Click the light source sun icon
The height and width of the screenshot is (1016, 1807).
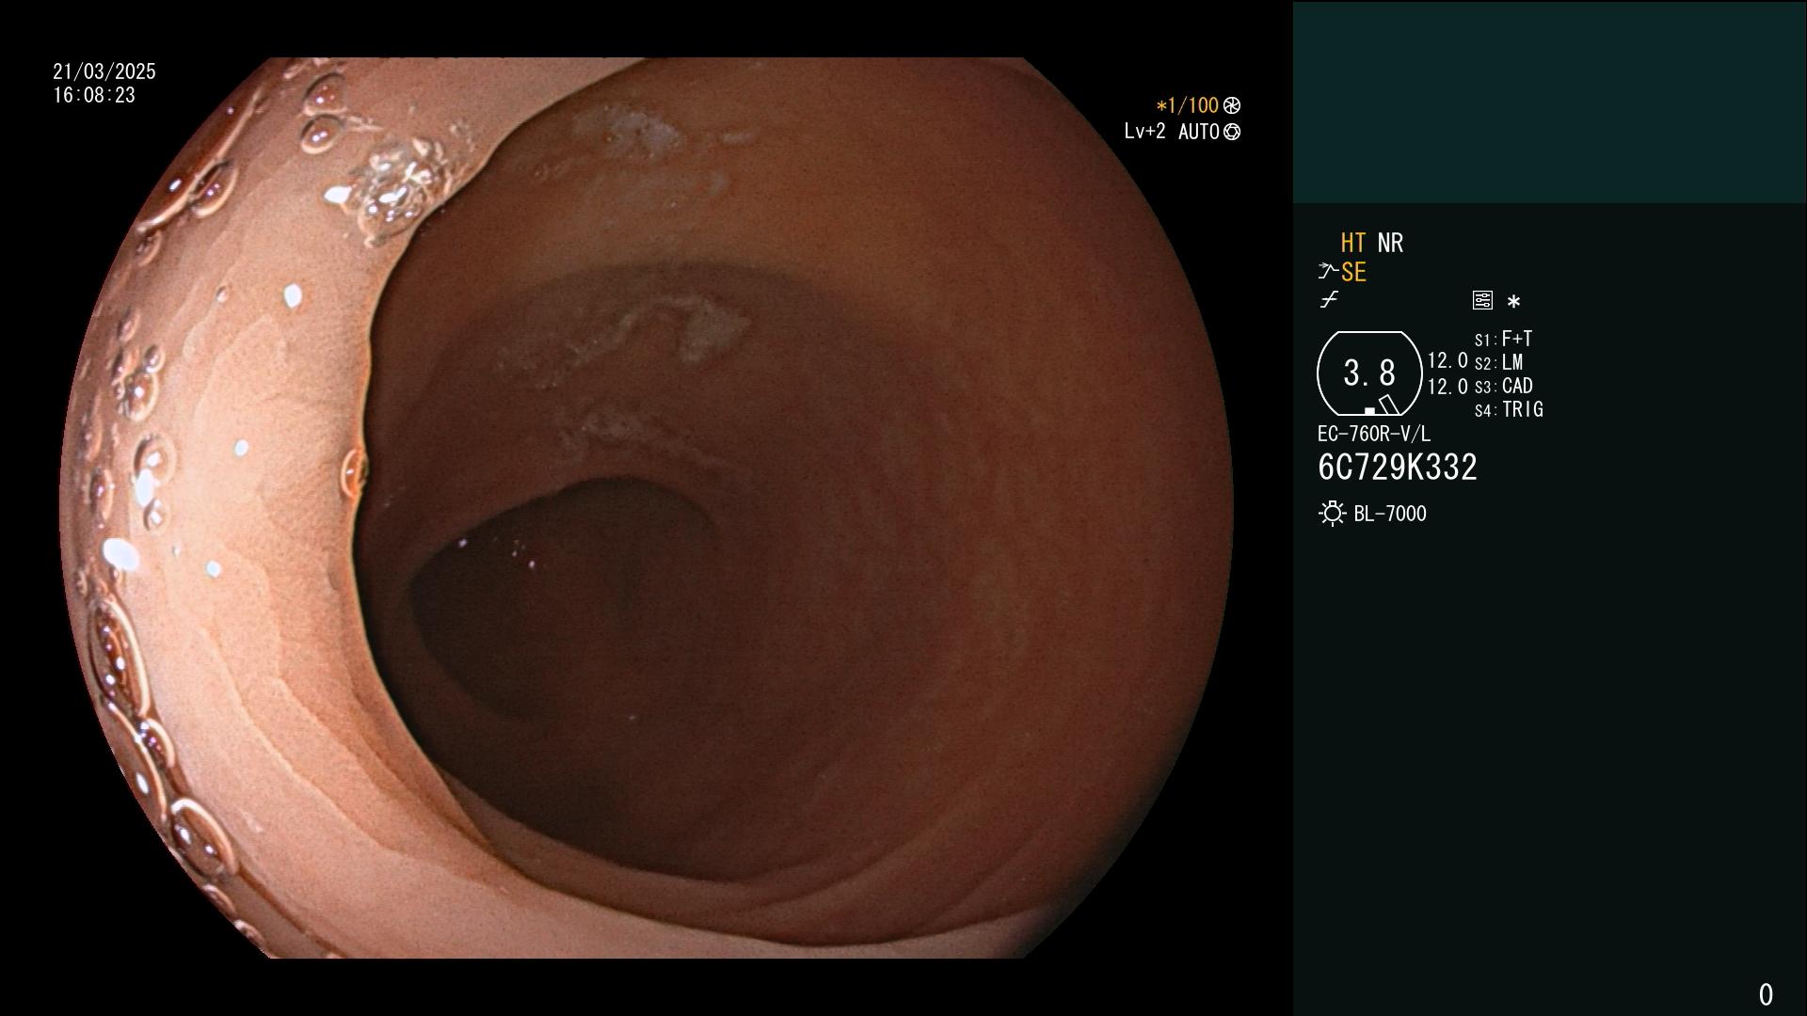pyautogui.click(x=1332, y=514)
